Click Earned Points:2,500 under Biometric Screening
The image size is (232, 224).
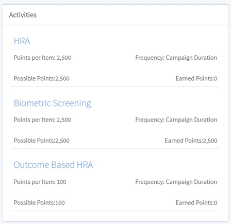[191, 141]
